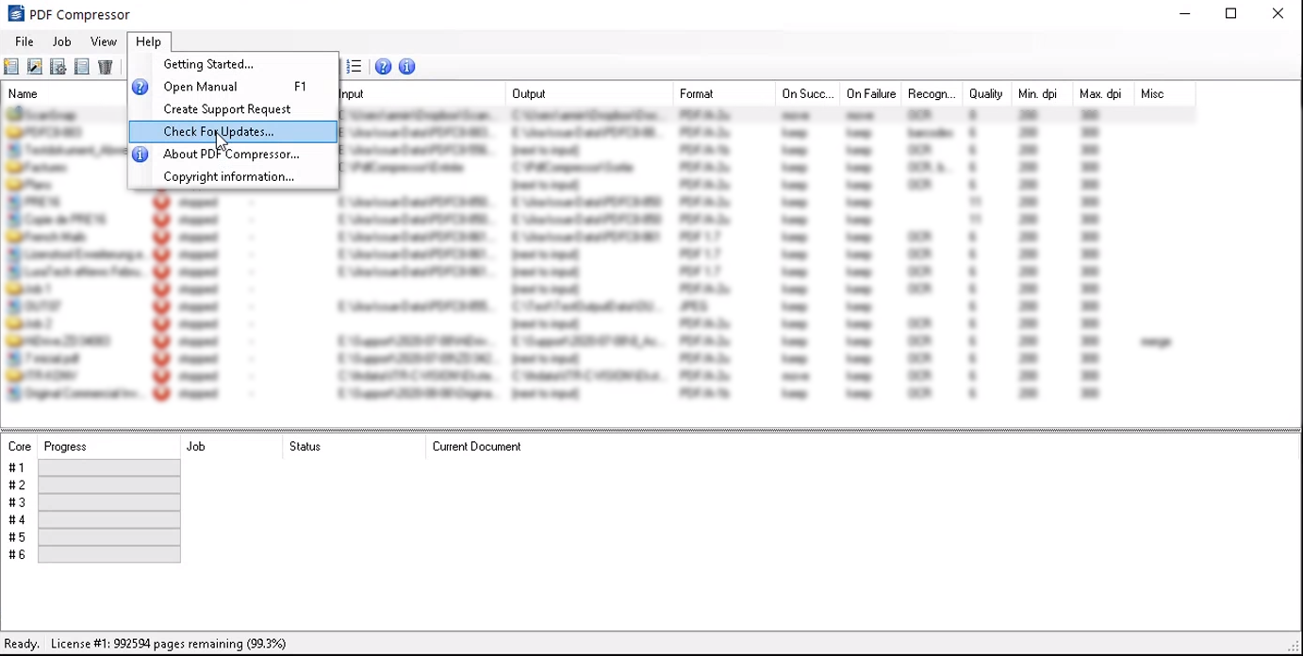This screenshot has width=1303, height=656.
Task: Click the trash can delete icon
Action: pos(106,67)
